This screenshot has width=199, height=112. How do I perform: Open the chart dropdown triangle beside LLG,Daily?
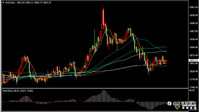tap(3, 2)
